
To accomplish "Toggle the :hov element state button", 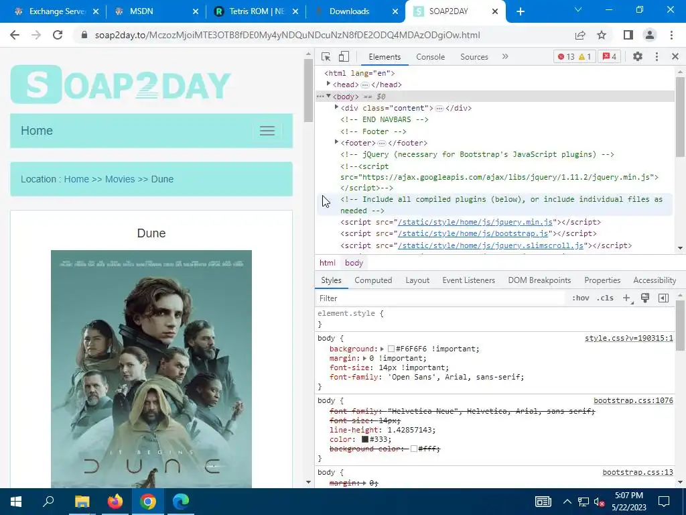I will [580, 298].
